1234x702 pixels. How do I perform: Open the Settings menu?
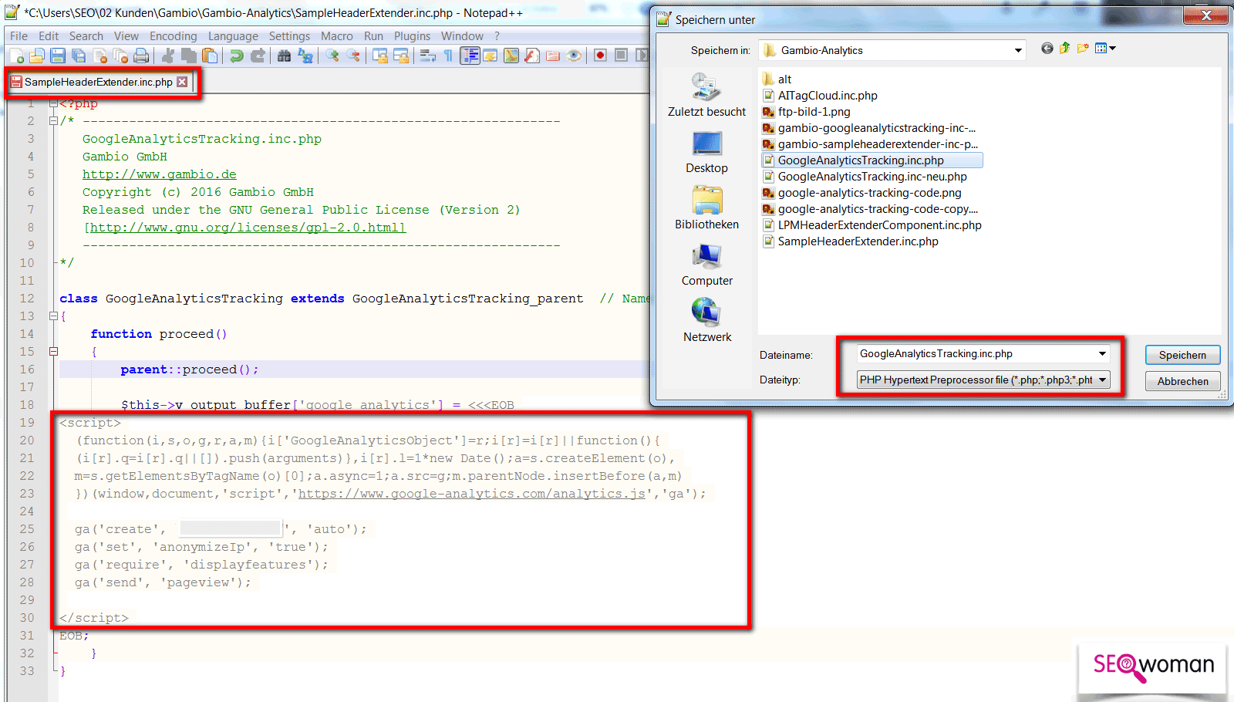[289, 36]
